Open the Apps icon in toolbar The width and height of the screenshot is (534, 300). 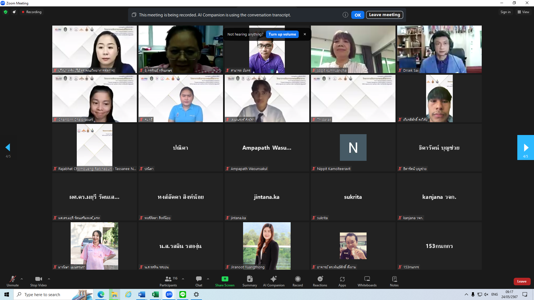click(x=342, y=279)
